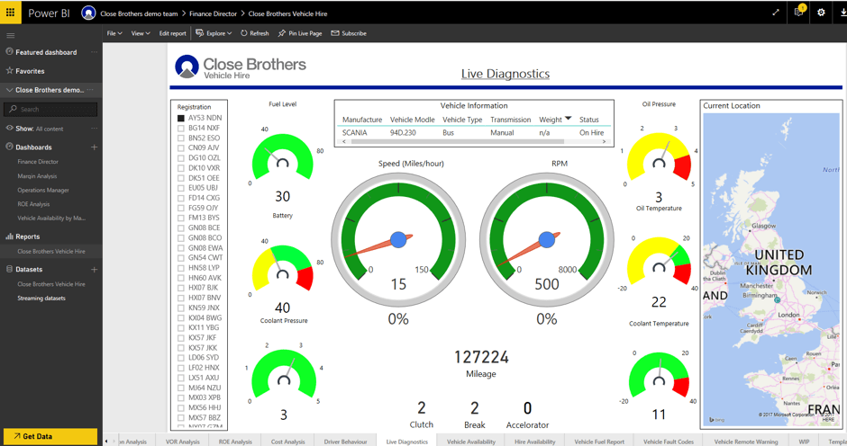Switch to Cost Analysis page tab
The image size is (847, 446).
tap(288, 442)
